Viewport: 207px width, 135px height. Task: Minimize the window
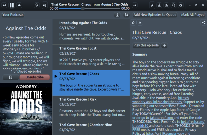pos(189,5)
